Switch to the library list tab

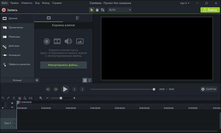coord(77,18)
